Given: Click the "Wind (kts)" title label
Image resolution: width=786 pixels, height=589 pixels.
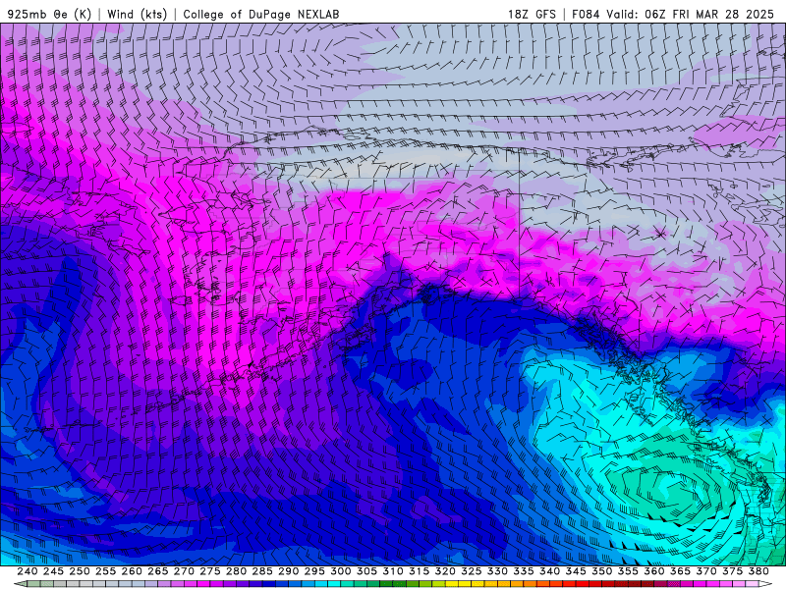Looking at the screenshot, I should 137,15.
